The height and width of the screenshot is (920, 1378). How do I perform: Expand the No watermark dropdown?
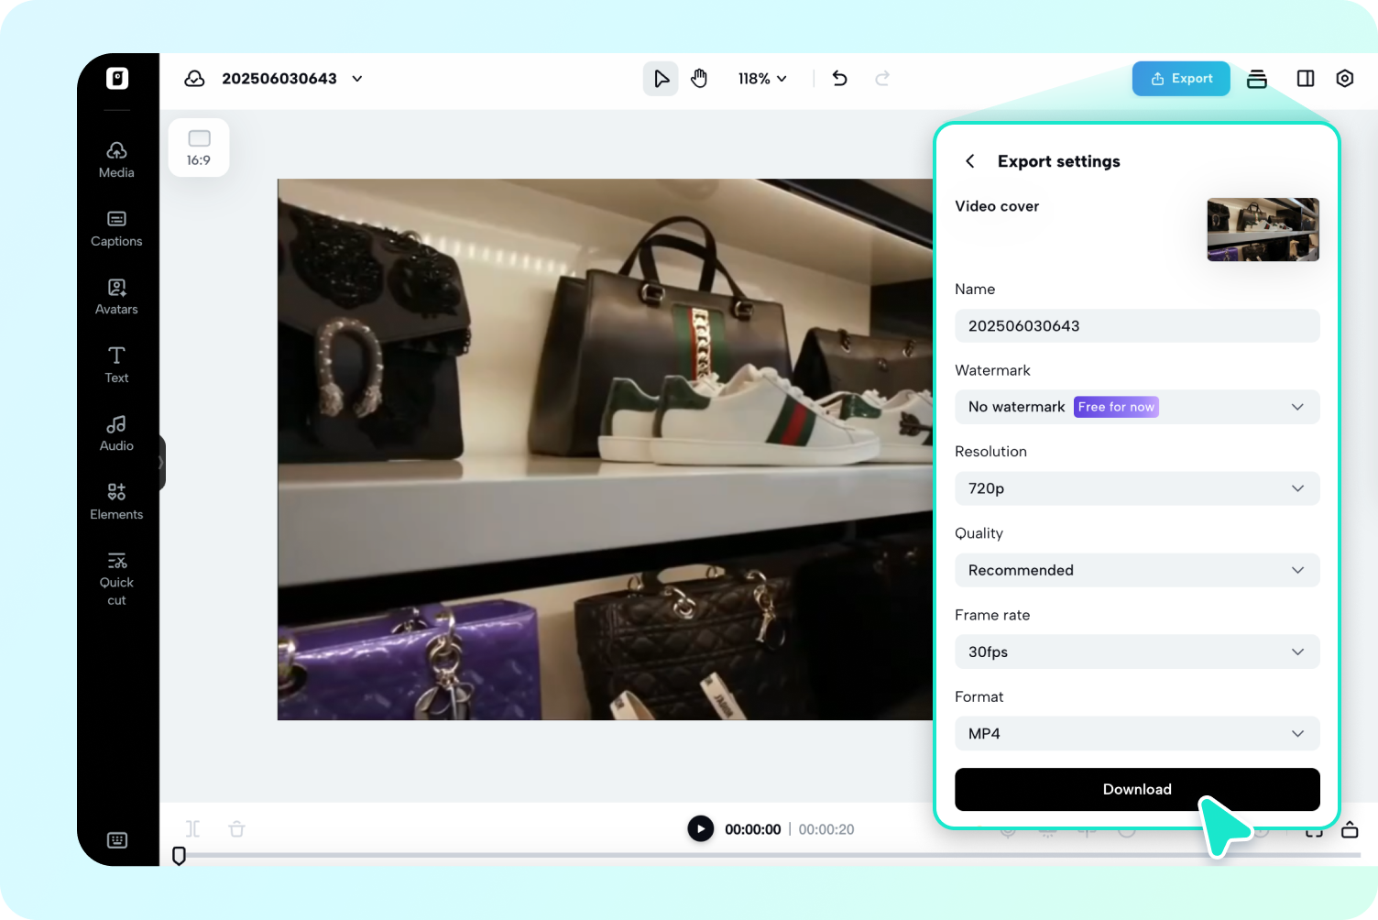(1136, 407)
